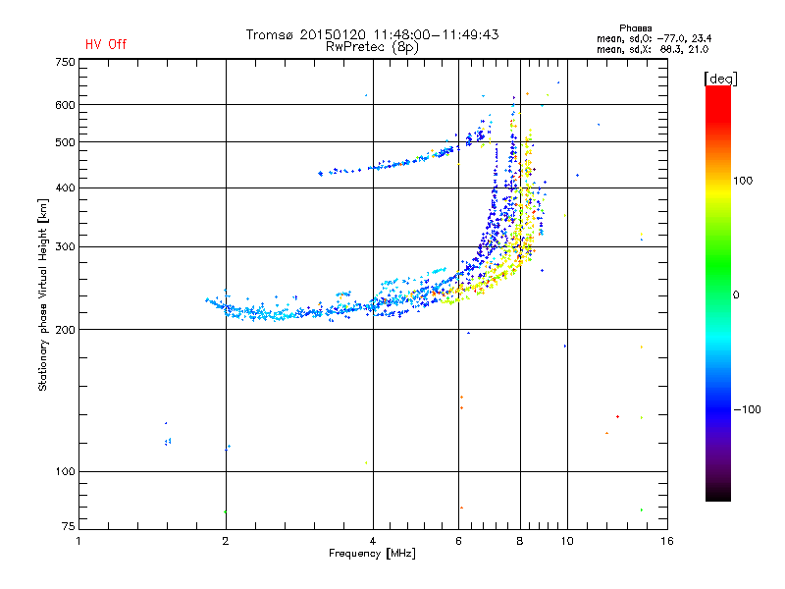
Task: Click the y-axis tick label '500'
Action: (65, 142)
